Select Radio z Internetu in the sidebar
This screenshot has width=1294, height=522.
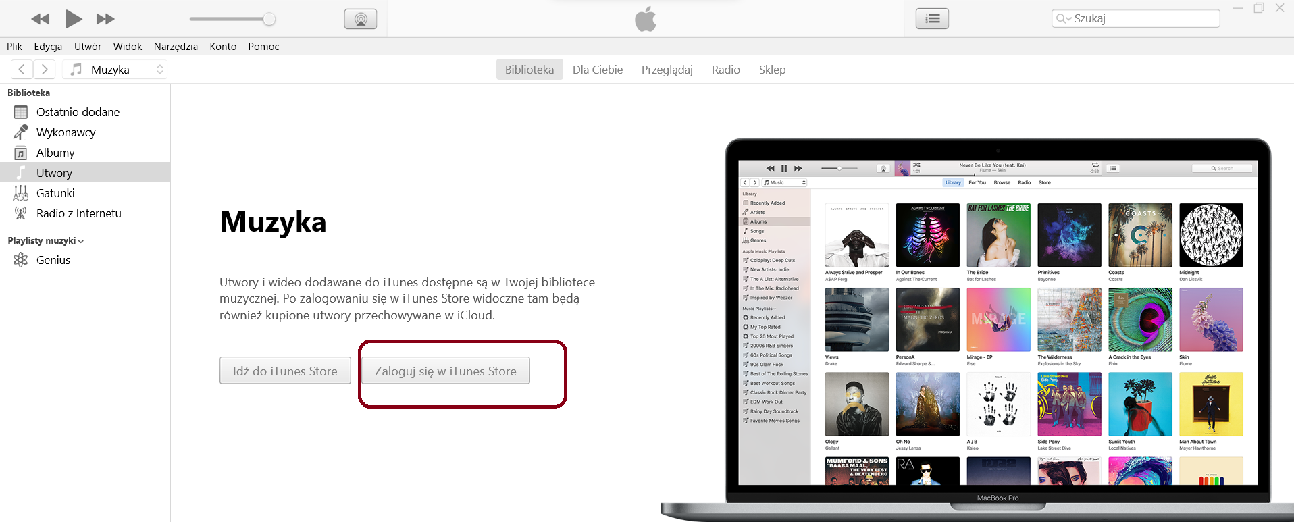[x=85, y=213]
